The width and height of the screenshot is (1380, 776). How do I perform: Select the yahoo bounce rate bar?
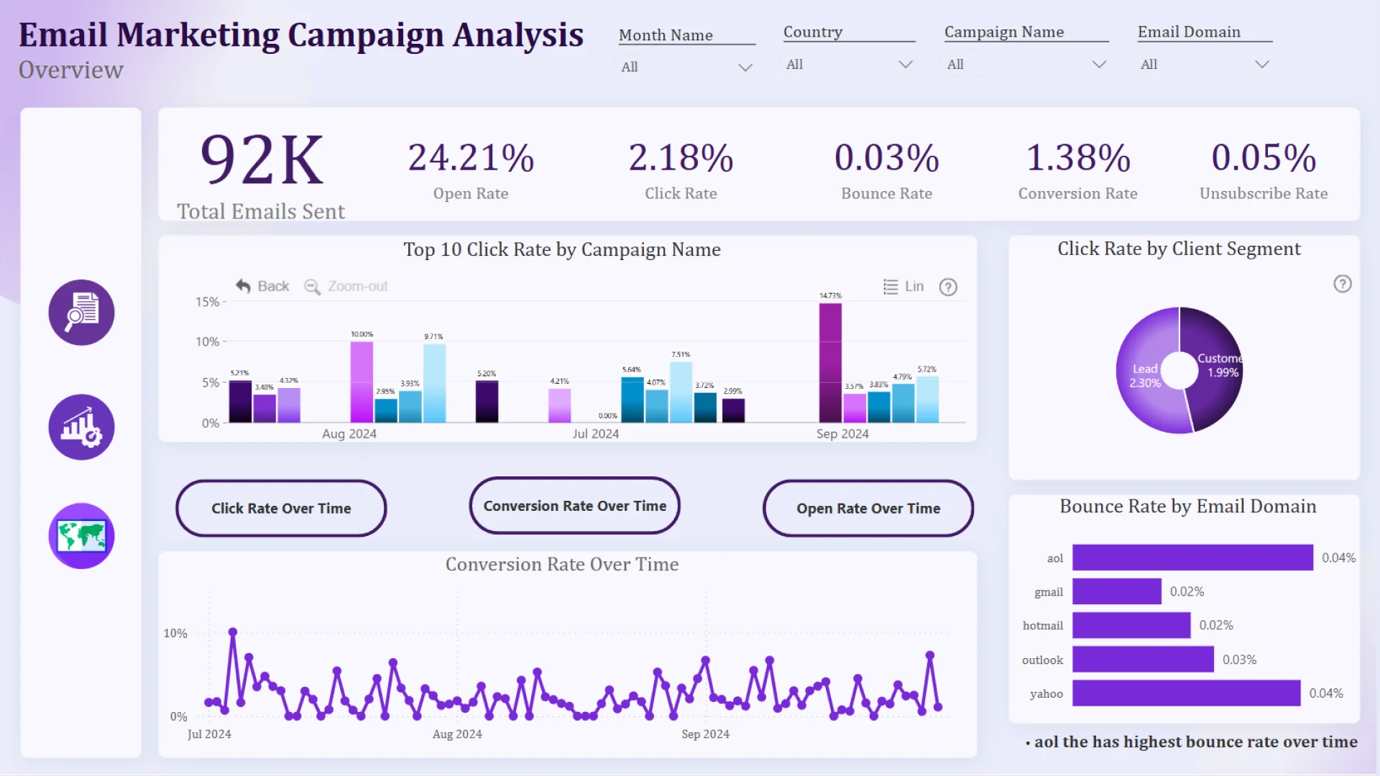1186,693
